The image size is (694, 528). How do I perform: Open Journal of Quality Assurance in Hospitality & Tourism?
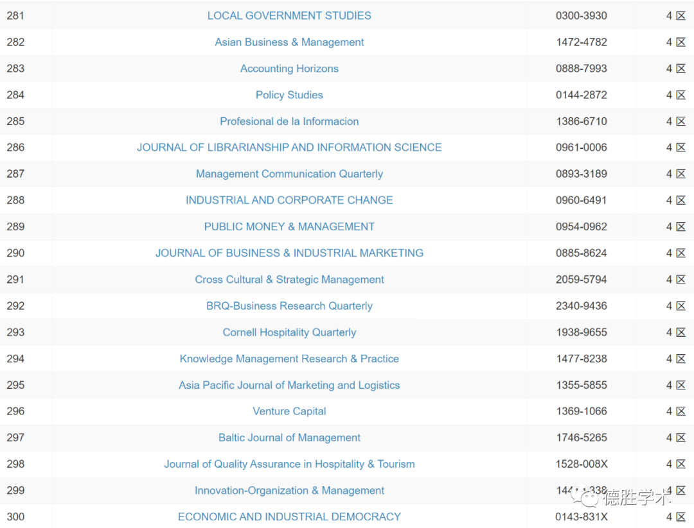[x=289, y=464]
